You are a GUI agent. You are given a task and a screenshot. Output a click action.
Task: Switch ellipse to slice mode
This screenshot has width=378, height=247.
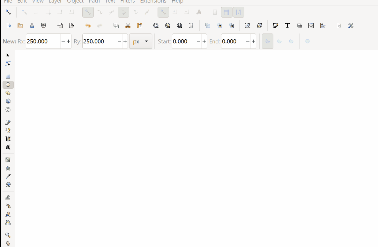pyautogui.click(x=268, y=41)
